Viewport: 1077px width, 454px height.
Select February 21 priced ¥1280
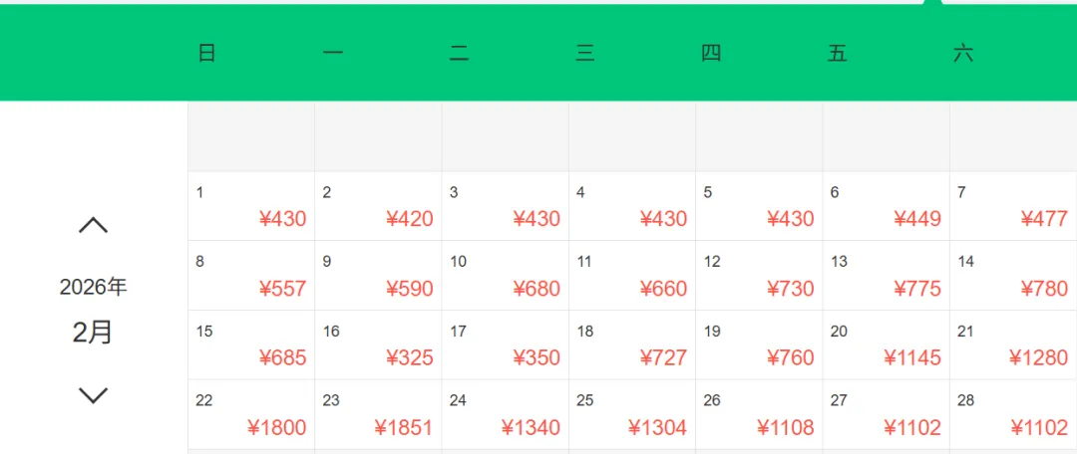click(1012, 344)
